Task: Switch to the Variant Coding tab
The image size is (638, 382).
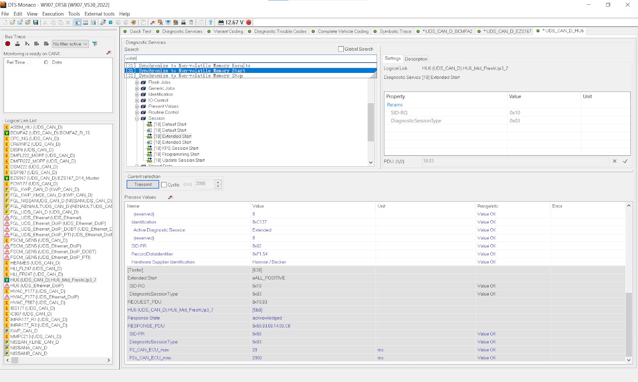Action: 225,31
